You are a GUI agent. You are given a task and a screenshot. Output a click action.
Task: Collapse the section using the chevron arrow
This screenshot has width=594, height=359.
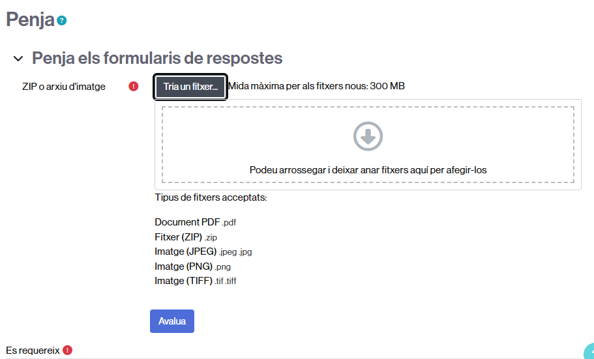(x=18, y=59)
